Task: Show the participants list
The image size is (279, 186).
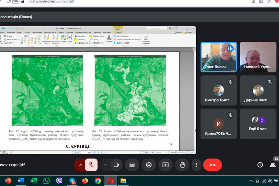Action: (x=272, y=165)
